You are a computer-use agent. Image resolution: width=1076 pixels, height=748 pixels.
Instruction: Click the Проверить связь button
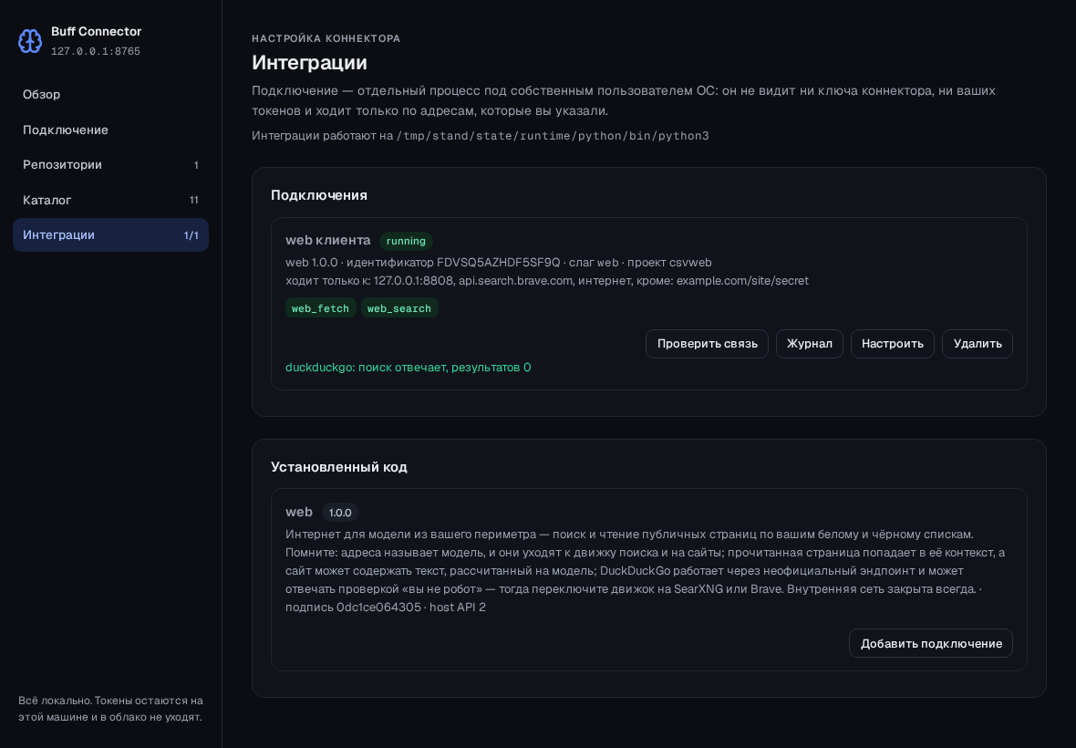coord(707,344)
